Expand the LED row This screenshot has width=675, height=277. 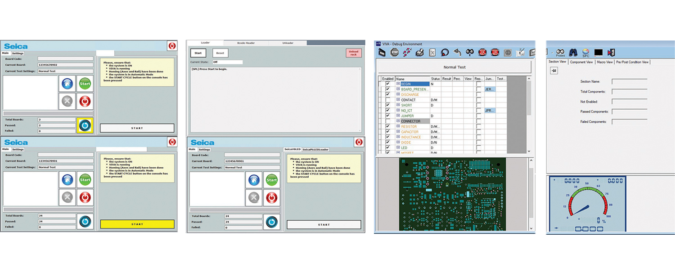[x=398, y=147]
